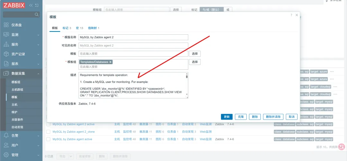The height and width of the screenshot is (161, 347).
Task: Expand the 服务 menu chevron
Action: point(38,45)
